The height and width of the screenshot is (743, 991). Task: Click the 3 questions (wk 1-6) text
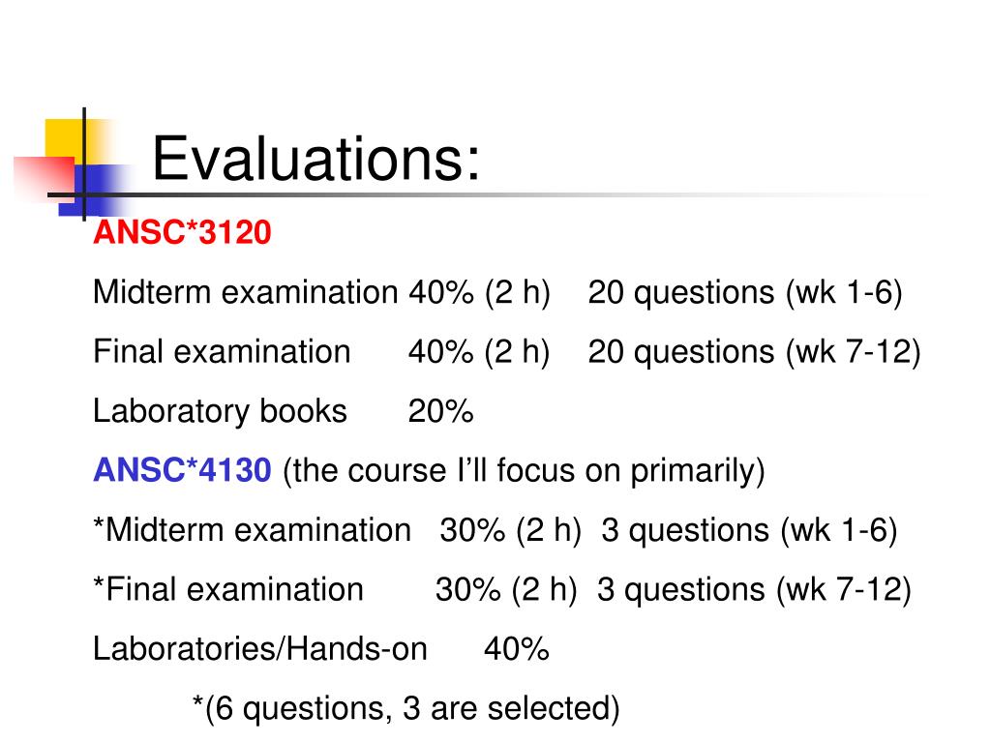[x=749, y=530]
